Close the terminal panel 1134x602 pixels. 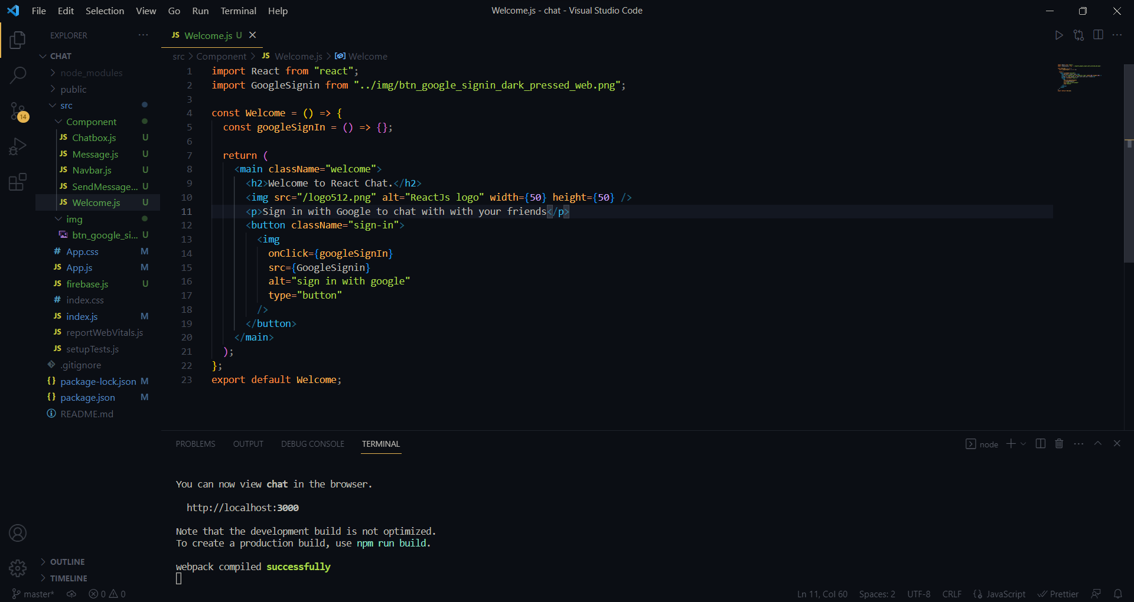pos(1117,443)
